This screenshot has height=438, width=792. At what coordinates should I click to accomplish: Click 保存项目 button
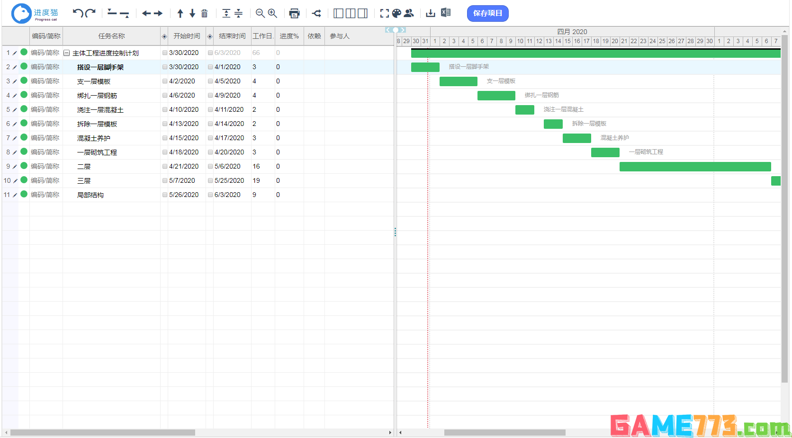[x=488, y=13]
